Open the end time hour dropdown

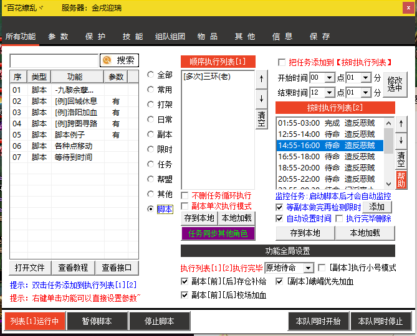click(330, 93)
